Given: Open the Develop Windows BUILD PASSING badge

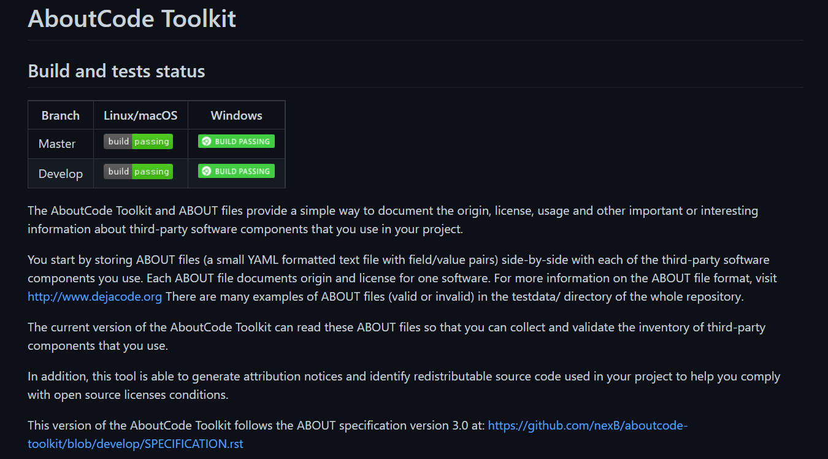Looking at the screenshot, I should pos(236,171).
